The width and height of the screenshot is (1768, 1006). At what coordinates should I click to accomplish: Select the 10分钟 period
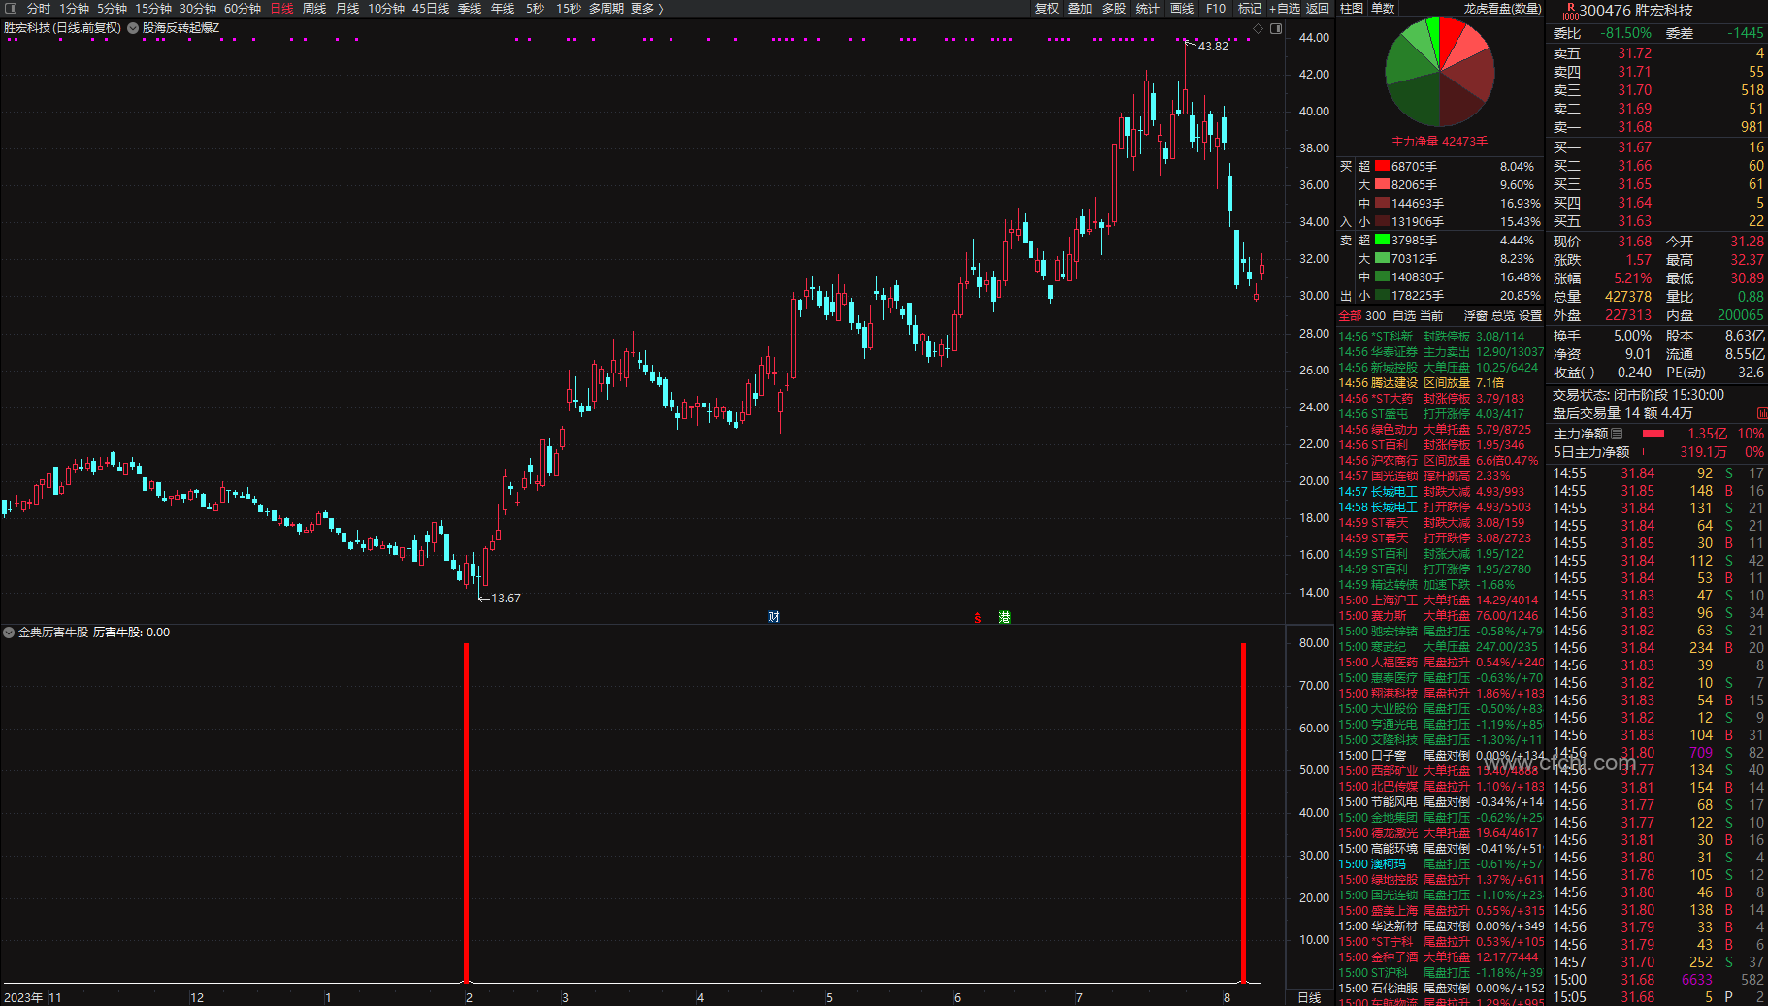(386, 8)
